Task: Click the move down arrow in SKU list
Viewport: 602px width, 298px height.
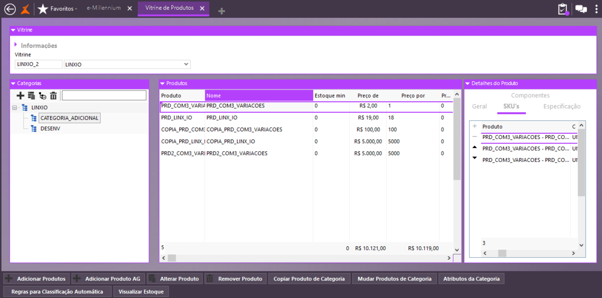Action: click(475, 158)
